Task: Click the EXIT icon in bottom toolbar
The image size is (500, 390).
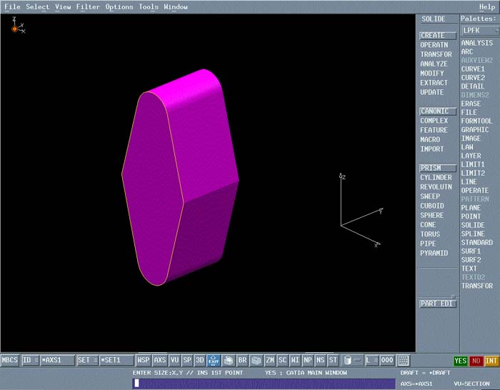Action: 213,360
